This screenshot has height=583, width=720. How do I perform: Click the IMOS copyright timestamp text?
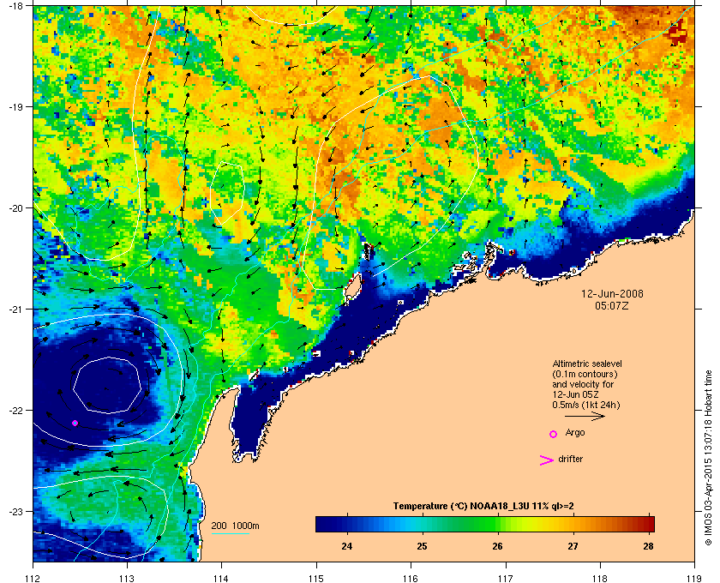click(x=708, y=459)
